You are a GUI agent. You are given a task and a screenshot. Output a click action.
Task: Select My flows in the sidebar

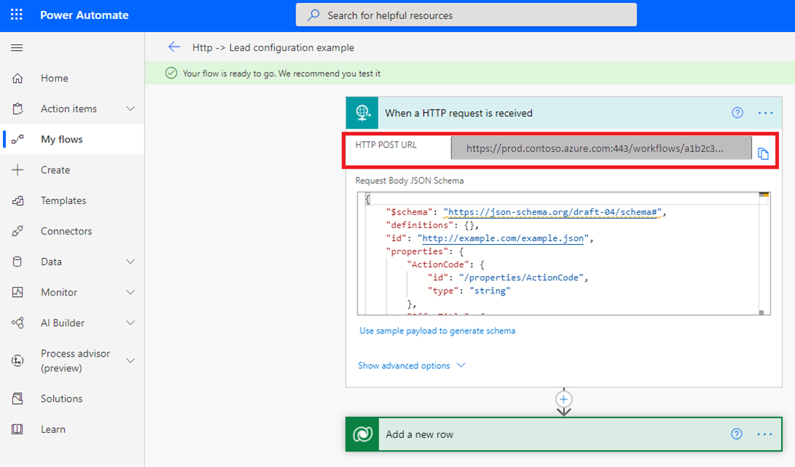pos(61,139)
